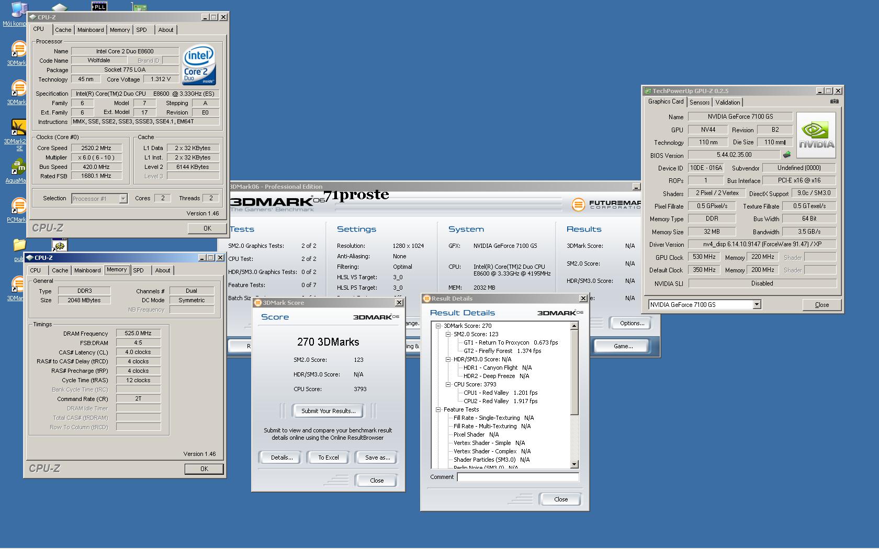Select 'Fill Rate - Single-Texturing' tree row
The image size is (879, 549).
(x=494, y=418)
